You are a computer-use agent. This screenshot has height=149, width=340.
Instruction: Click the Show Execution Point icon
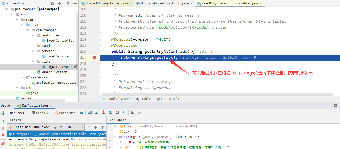pos(81,112)
